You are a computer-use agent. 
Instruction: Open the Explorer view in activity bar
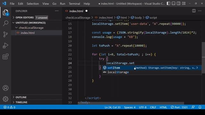pos(6,12)
